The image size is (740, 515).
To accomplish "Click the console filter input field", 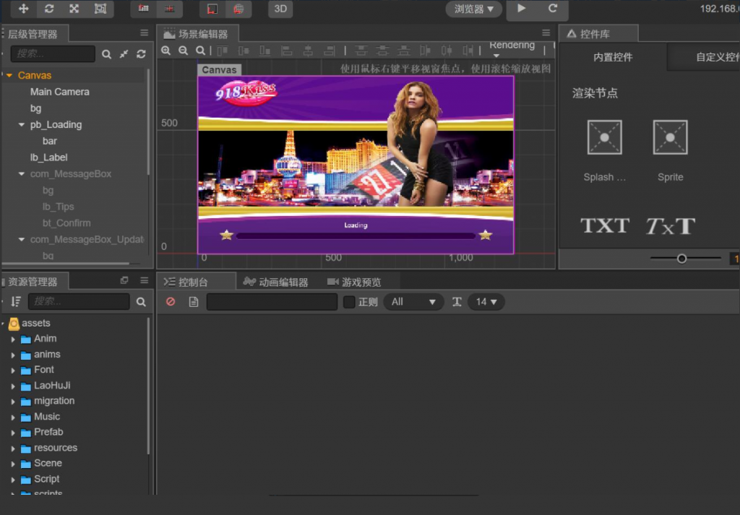I will click(x=272, y=302).
